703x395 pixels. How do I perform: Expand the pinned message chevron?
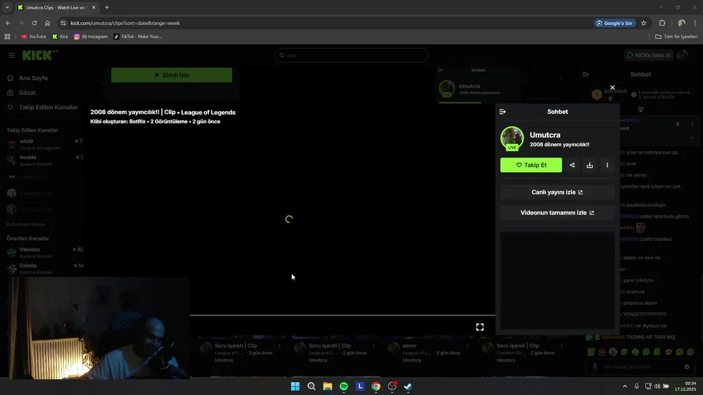coord(692,138)
